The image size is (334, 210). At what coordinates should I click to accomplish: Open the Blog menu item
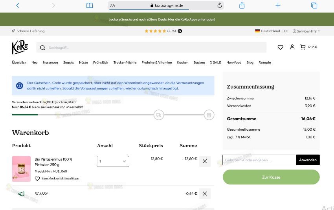click(x=250, y=62)
